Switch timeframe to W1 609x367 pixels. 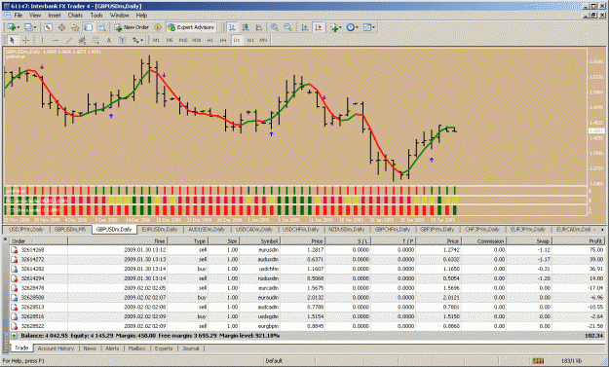click(250, 40)
